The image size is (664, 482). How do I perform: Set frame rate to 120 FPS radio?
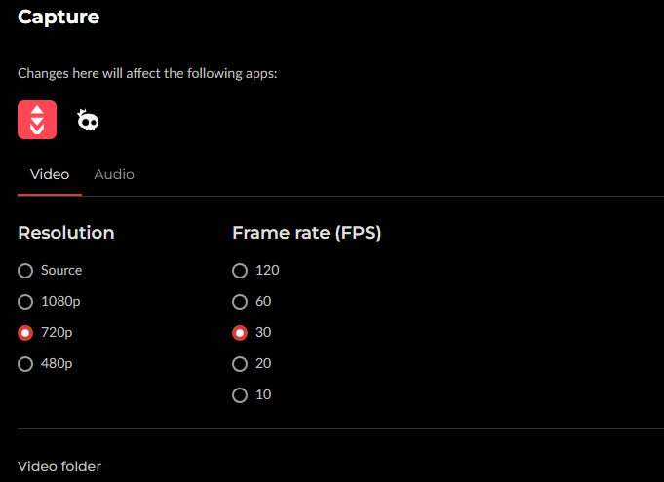pyautogui.click(x=240, y=271)
